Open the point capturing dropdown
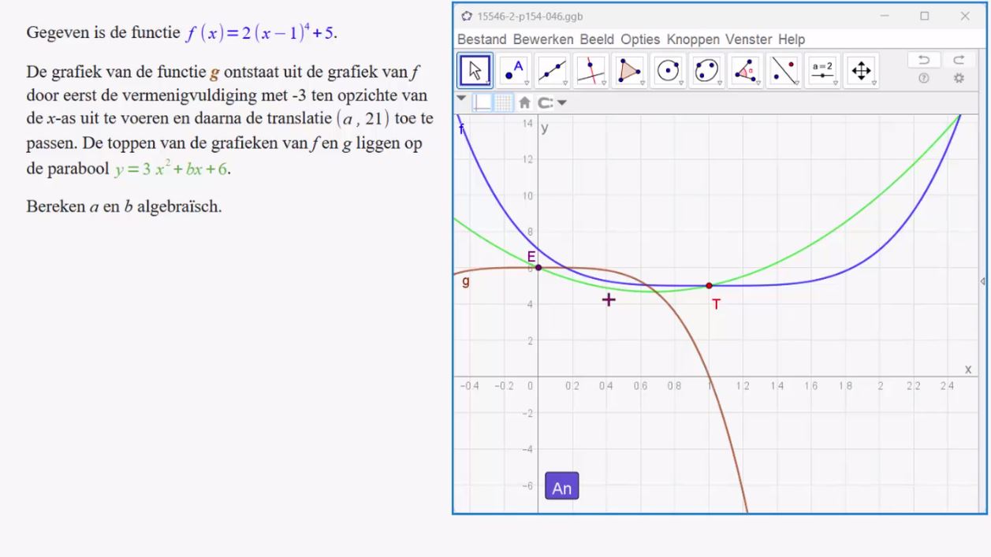 point(553,102)
